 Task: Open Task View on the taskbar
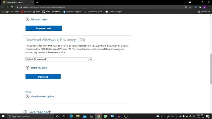click(x=64, y=116)
